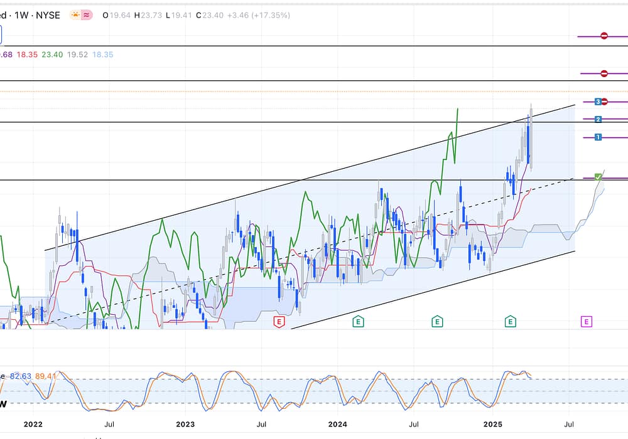Click the 2025 label on time axis
The height and width of the screenshot is (439, 628).
pos(492,425)
